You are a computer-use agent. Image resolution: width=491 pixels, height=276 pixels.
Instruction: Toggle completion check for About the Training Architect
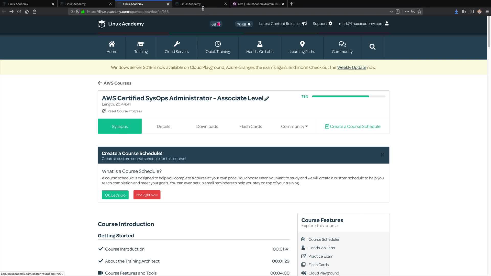[101, 261]
